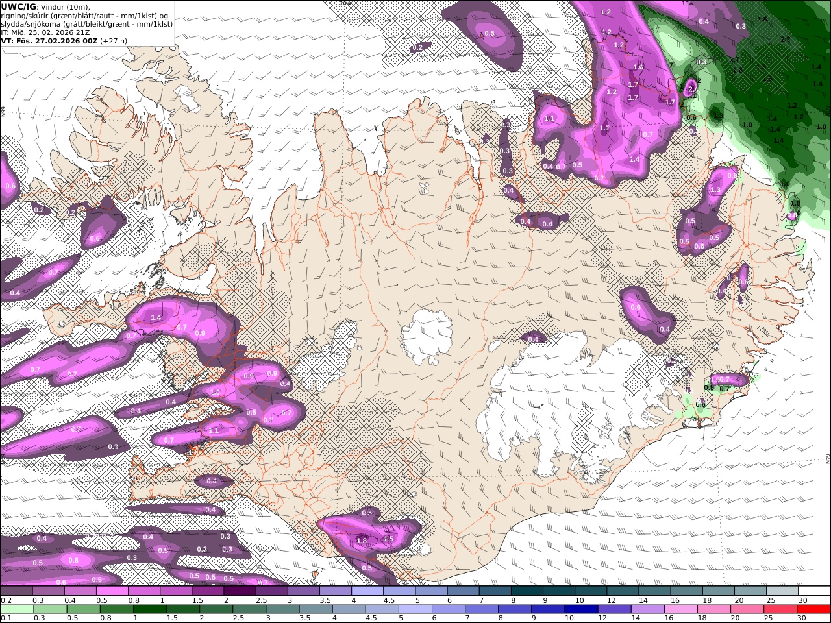Image resolution: width=831 pixels, height=623 pixels.
Task: Click the rain scale swatch between 3 and 3.5
Action: 283,609
